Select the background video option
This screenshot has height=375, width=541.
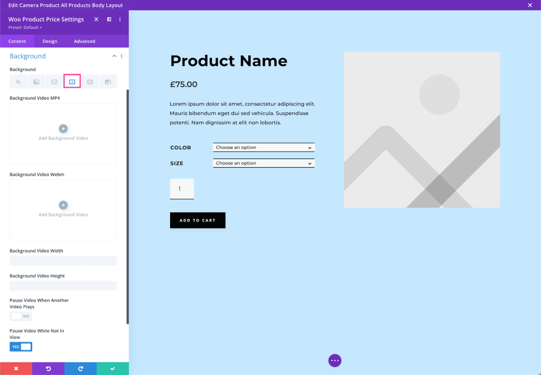tap(72, 81)
